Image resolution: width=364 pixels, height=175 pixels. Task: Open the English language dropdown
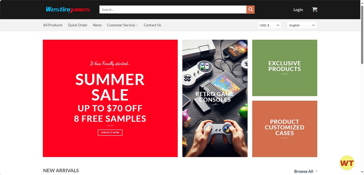point(302,25)
